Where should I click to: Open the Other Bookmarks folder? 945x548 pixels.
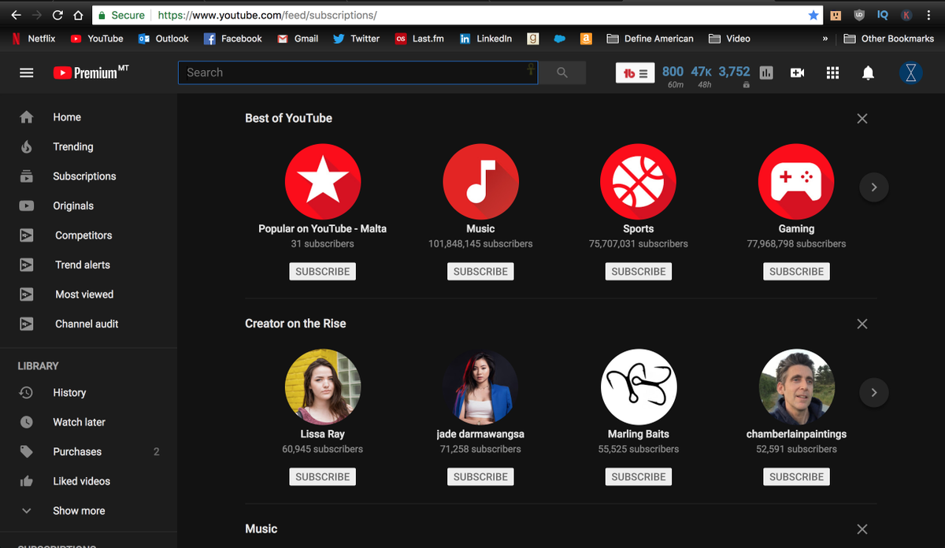(888, 39)
